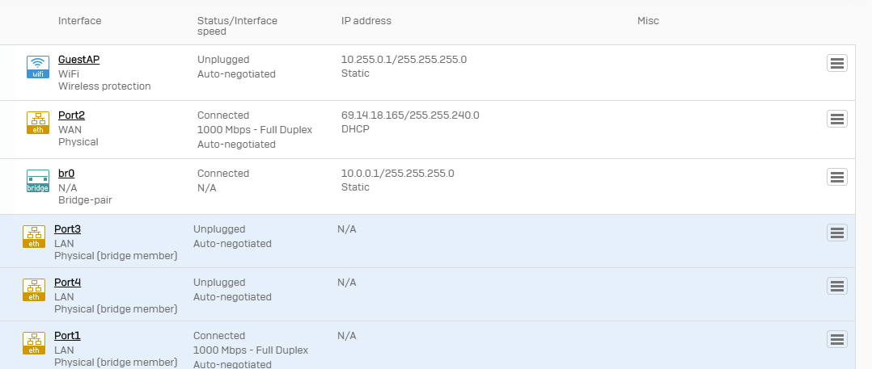Screen dimensions: 872x369
Task: Open the Port1 interface link
Action: [x=67, y=335]
